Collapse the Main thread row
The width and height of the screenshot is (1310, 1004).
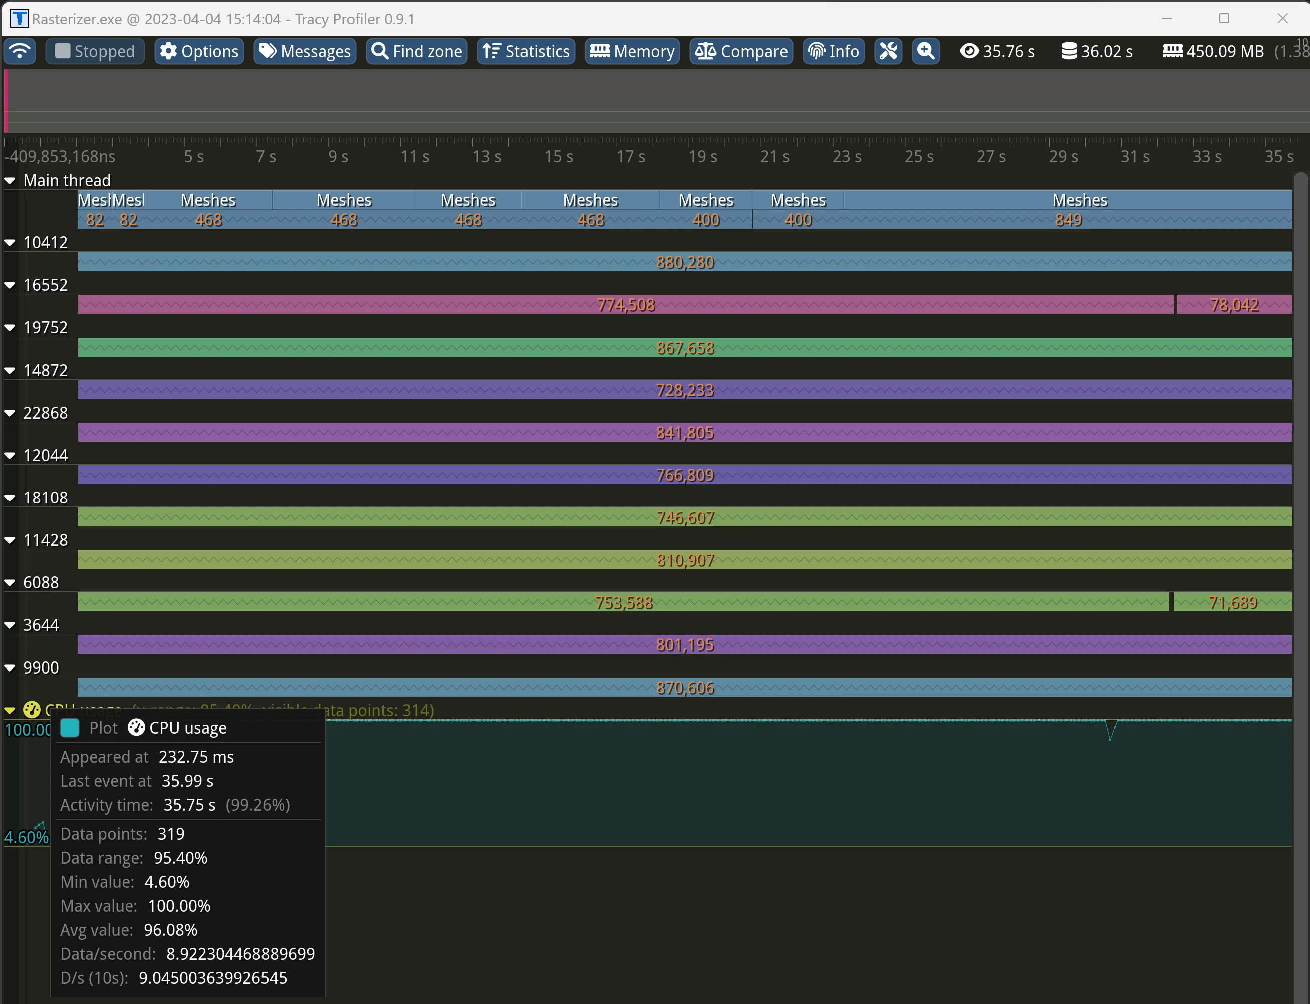click(x=10, y=180)
